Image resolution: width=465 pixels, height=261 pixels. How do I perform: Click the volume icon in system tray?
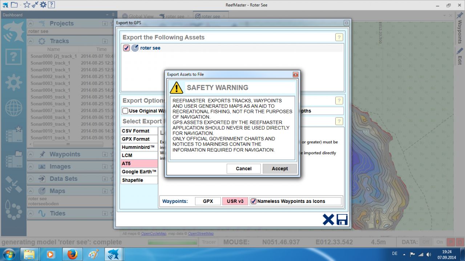pos(429,254)
